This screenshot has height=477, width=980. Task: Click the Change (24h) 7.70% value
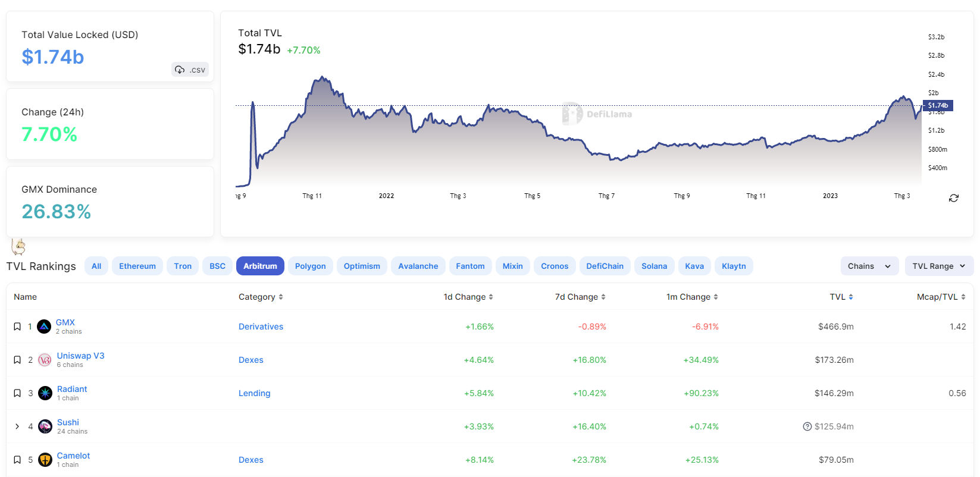pyautogui.click(x=49, y=134)
